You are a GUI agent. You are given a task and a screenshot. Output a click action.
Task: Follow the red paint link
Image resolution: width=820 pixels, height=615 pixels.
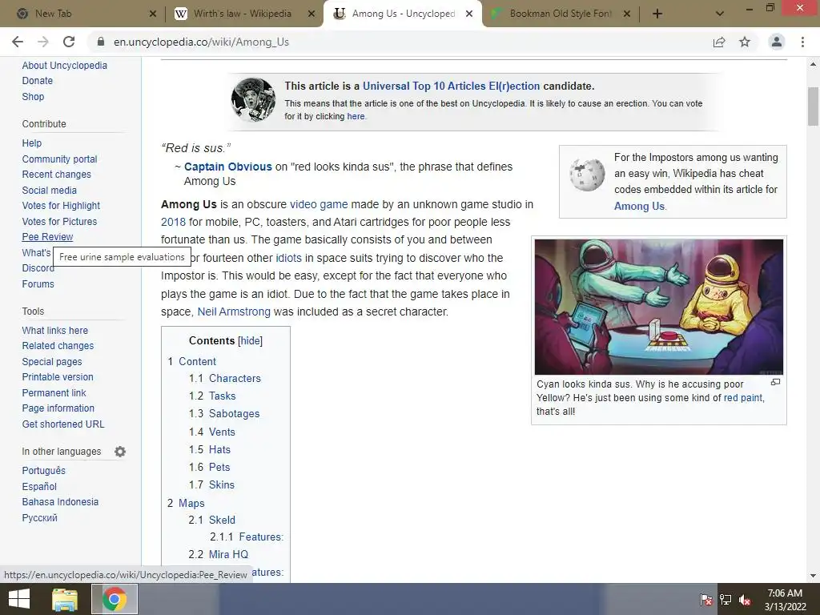[x=743, y=397]
